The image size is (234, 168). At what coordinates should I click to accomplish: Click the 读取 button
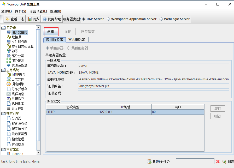tap(51, 32)
